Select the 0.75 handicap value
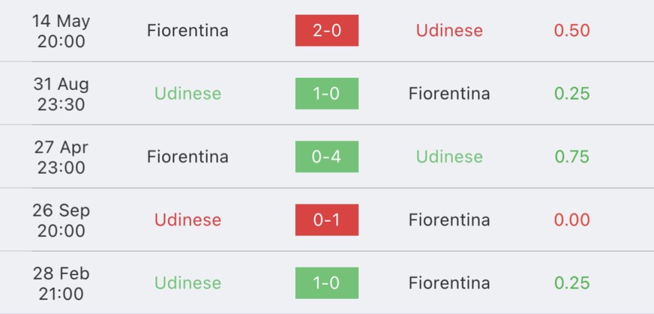This screenshot has height=314, width=654. tap(572, 157)
